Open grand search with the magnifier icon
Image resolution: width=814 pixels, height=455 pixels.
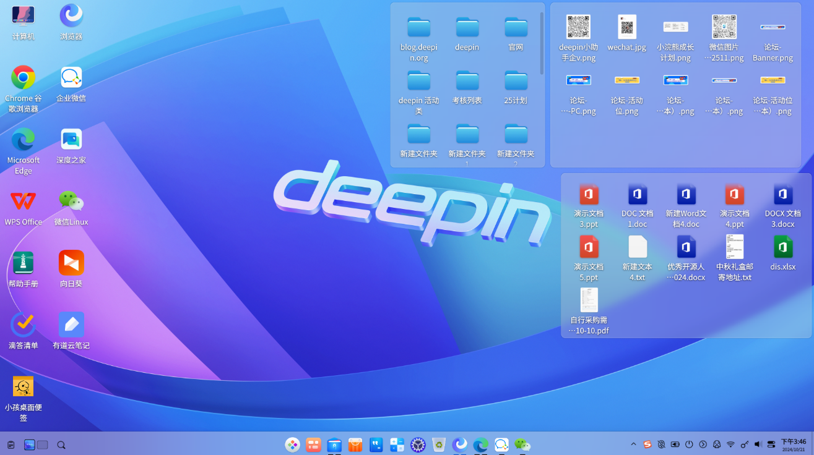tap(60, 444)
